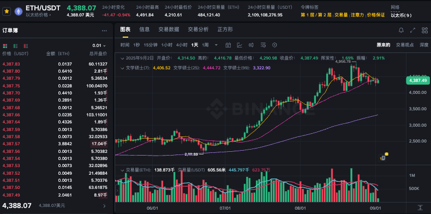This screenshot has height=214, width=431.
Task: Switch to the 交易分析 tab
Action: click(198, 29)
